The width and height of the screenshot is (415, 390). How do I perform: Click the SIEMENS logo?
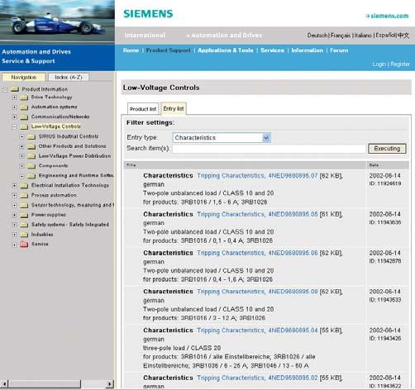148,14
